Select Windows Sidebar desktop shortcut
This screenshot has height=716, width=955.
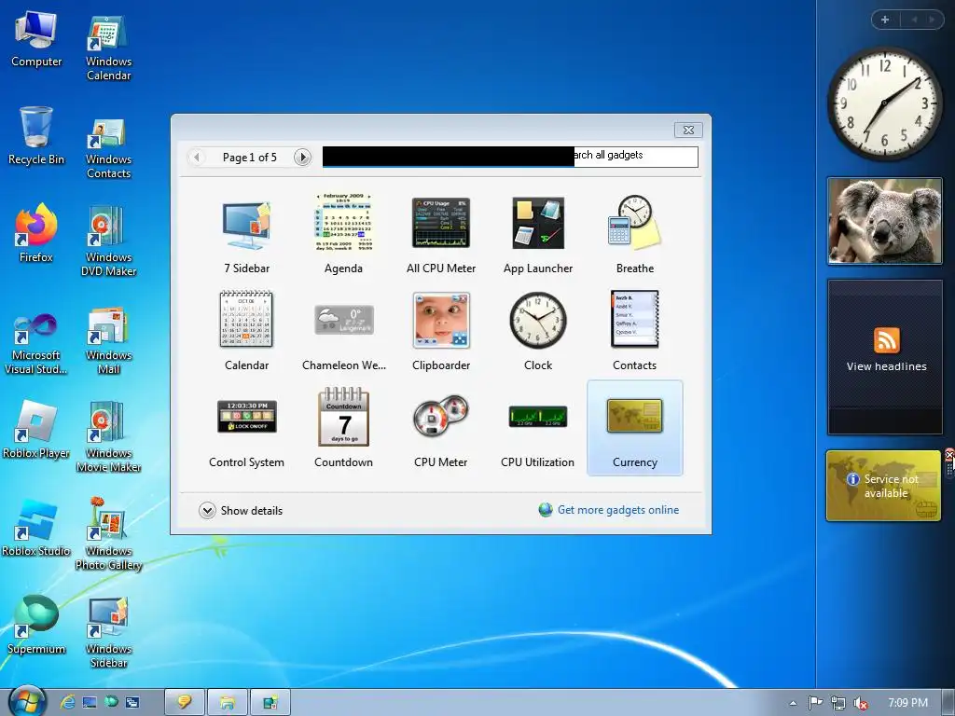(x=108, y=633)
